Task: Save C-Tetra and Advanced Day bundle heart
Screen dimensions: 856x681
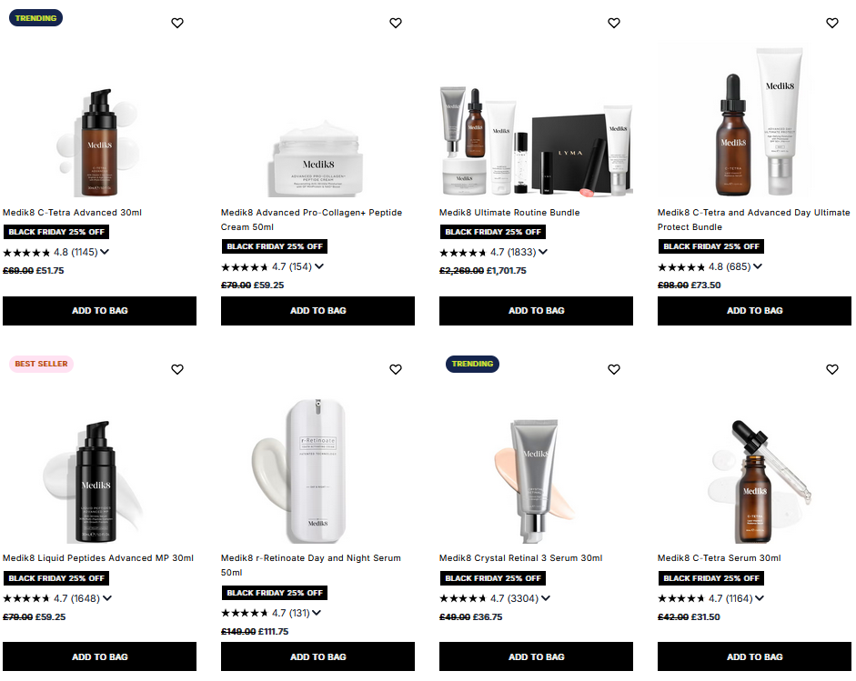Action: click(x=832, y=23)
